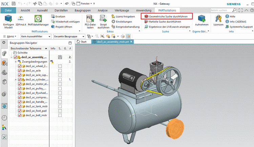Switch to the Baugruppen tab
The height and width of the screenshot is (147, 254).
(x=83, y=10)
